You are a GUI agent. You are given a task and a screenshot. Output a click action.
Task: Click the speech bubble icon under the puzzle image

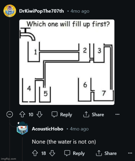click(x=55, y=114)
